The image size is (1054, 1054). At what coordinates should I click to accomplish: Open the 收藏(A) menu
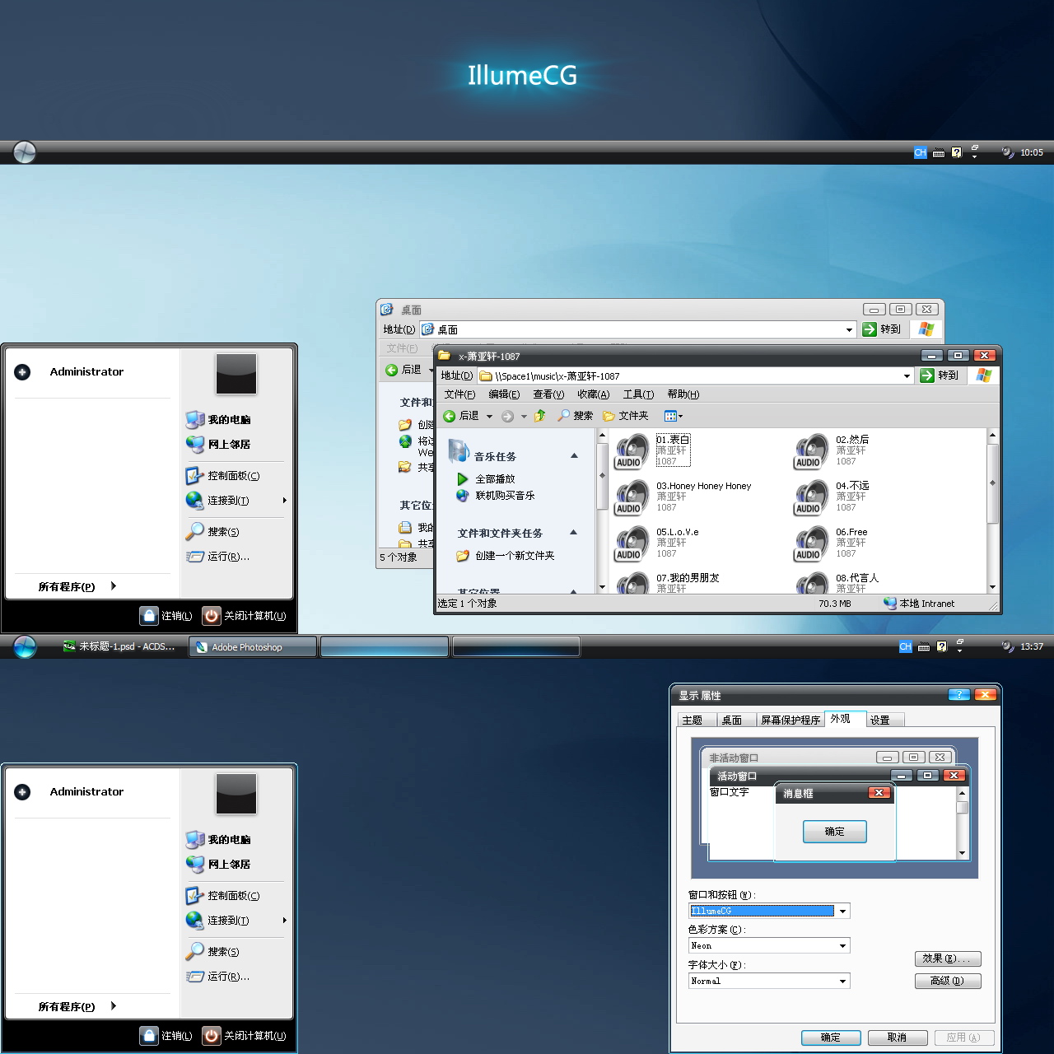coord(593,394)
